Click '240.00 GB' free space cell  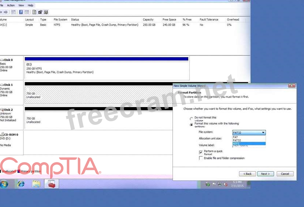(x=169, y=25)
